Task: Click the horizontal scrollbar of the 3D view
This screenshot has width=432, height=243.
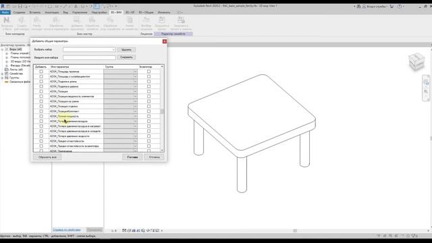Action: pos(295,231)
